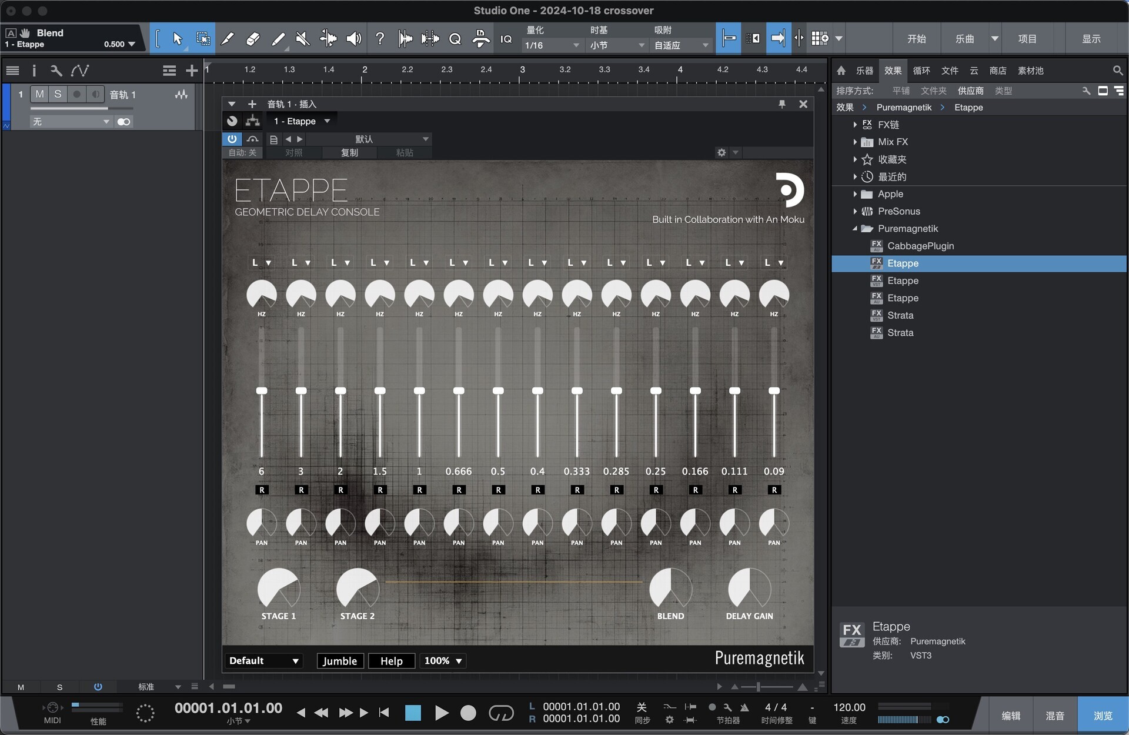
Task: Pin the Etappe plugin window
Action: (x=782, y=104)
